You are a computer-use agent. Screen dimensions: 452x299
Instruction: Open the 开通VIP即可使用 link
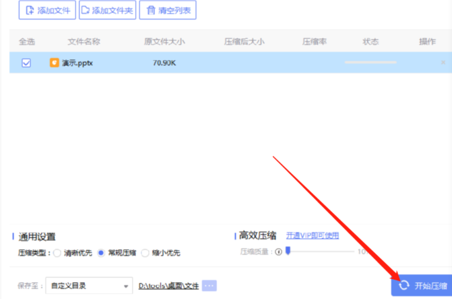click(x=313, y=236)
